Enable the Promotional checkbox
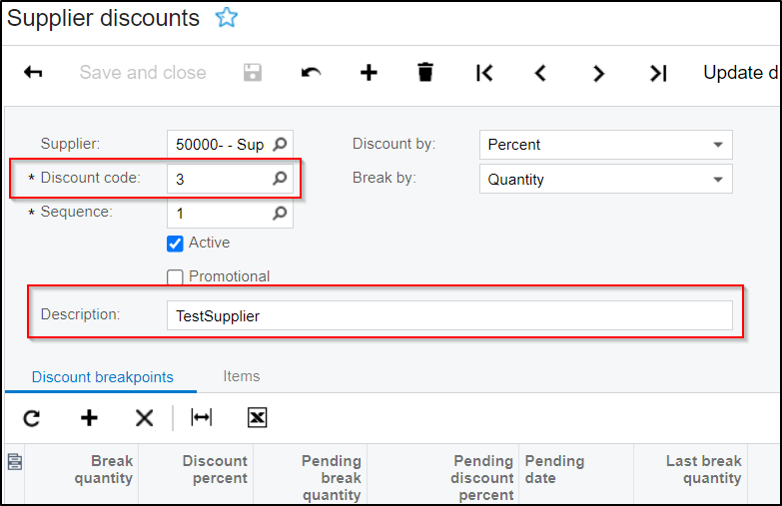The width and height of the screenshot is (782, 506). [176, 277]
